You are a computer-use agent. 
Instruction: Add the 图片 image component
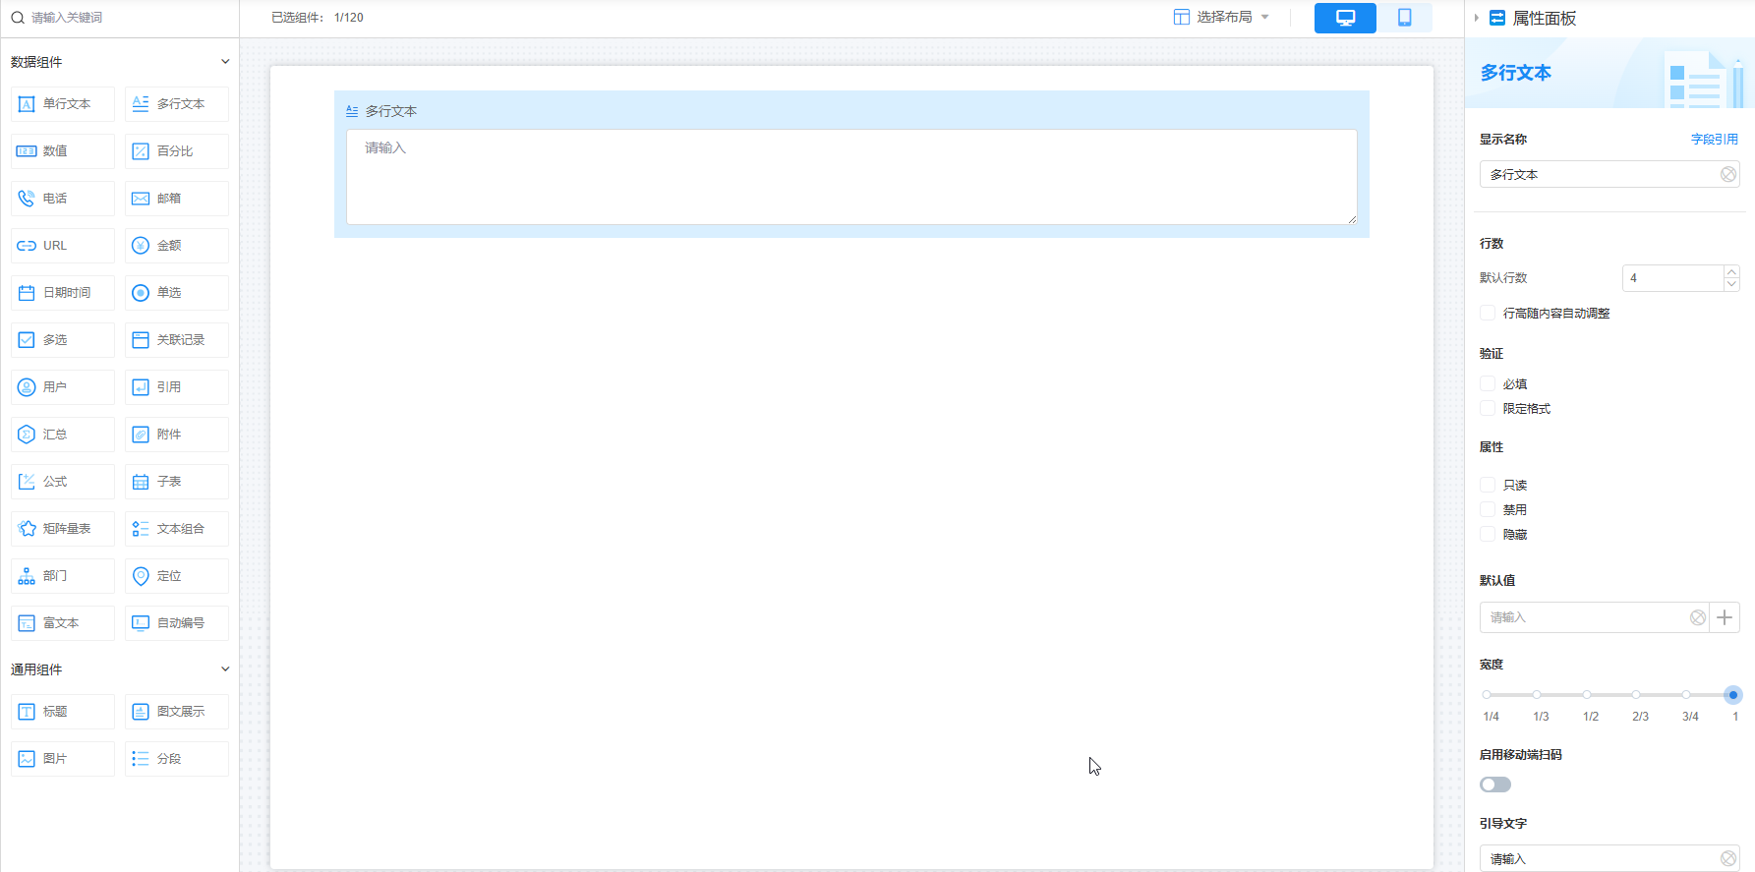tap(63, 759)
